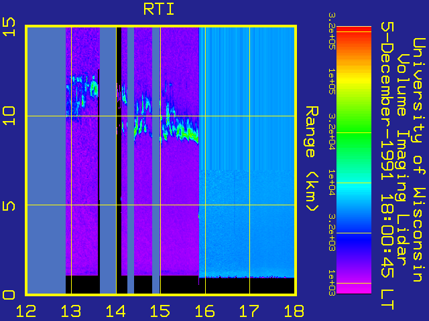Click the range axis tick label 15
429x321 pixels.
tap(9, 27)
